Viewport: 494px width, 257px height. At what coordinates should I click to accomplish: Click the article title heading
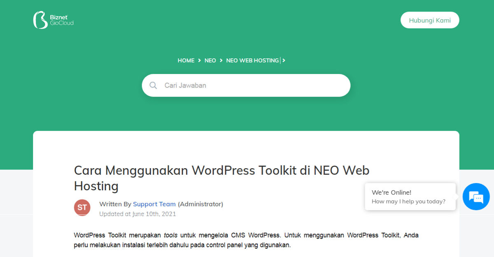[222, 178]
